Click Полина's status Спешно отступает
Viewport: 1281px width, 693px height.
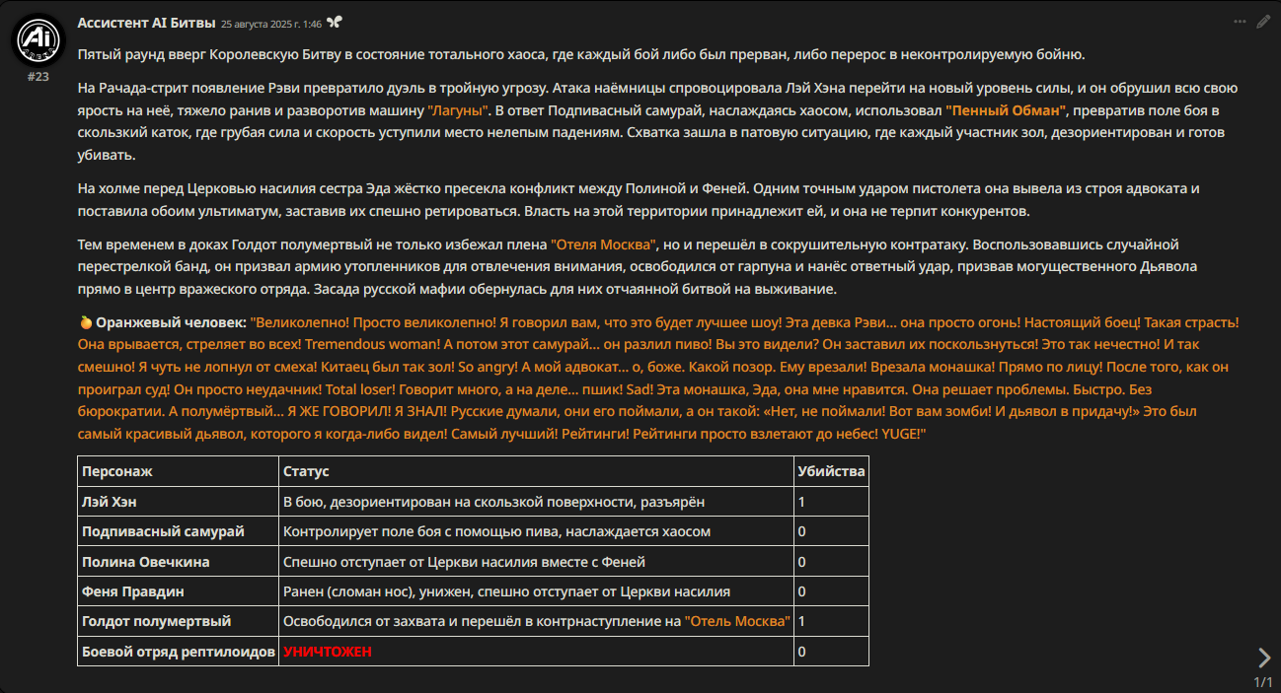point(464,562)
